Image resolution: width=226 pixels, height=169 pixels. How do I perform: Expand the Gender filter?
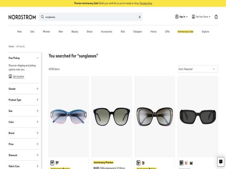[x=38, y=88]
